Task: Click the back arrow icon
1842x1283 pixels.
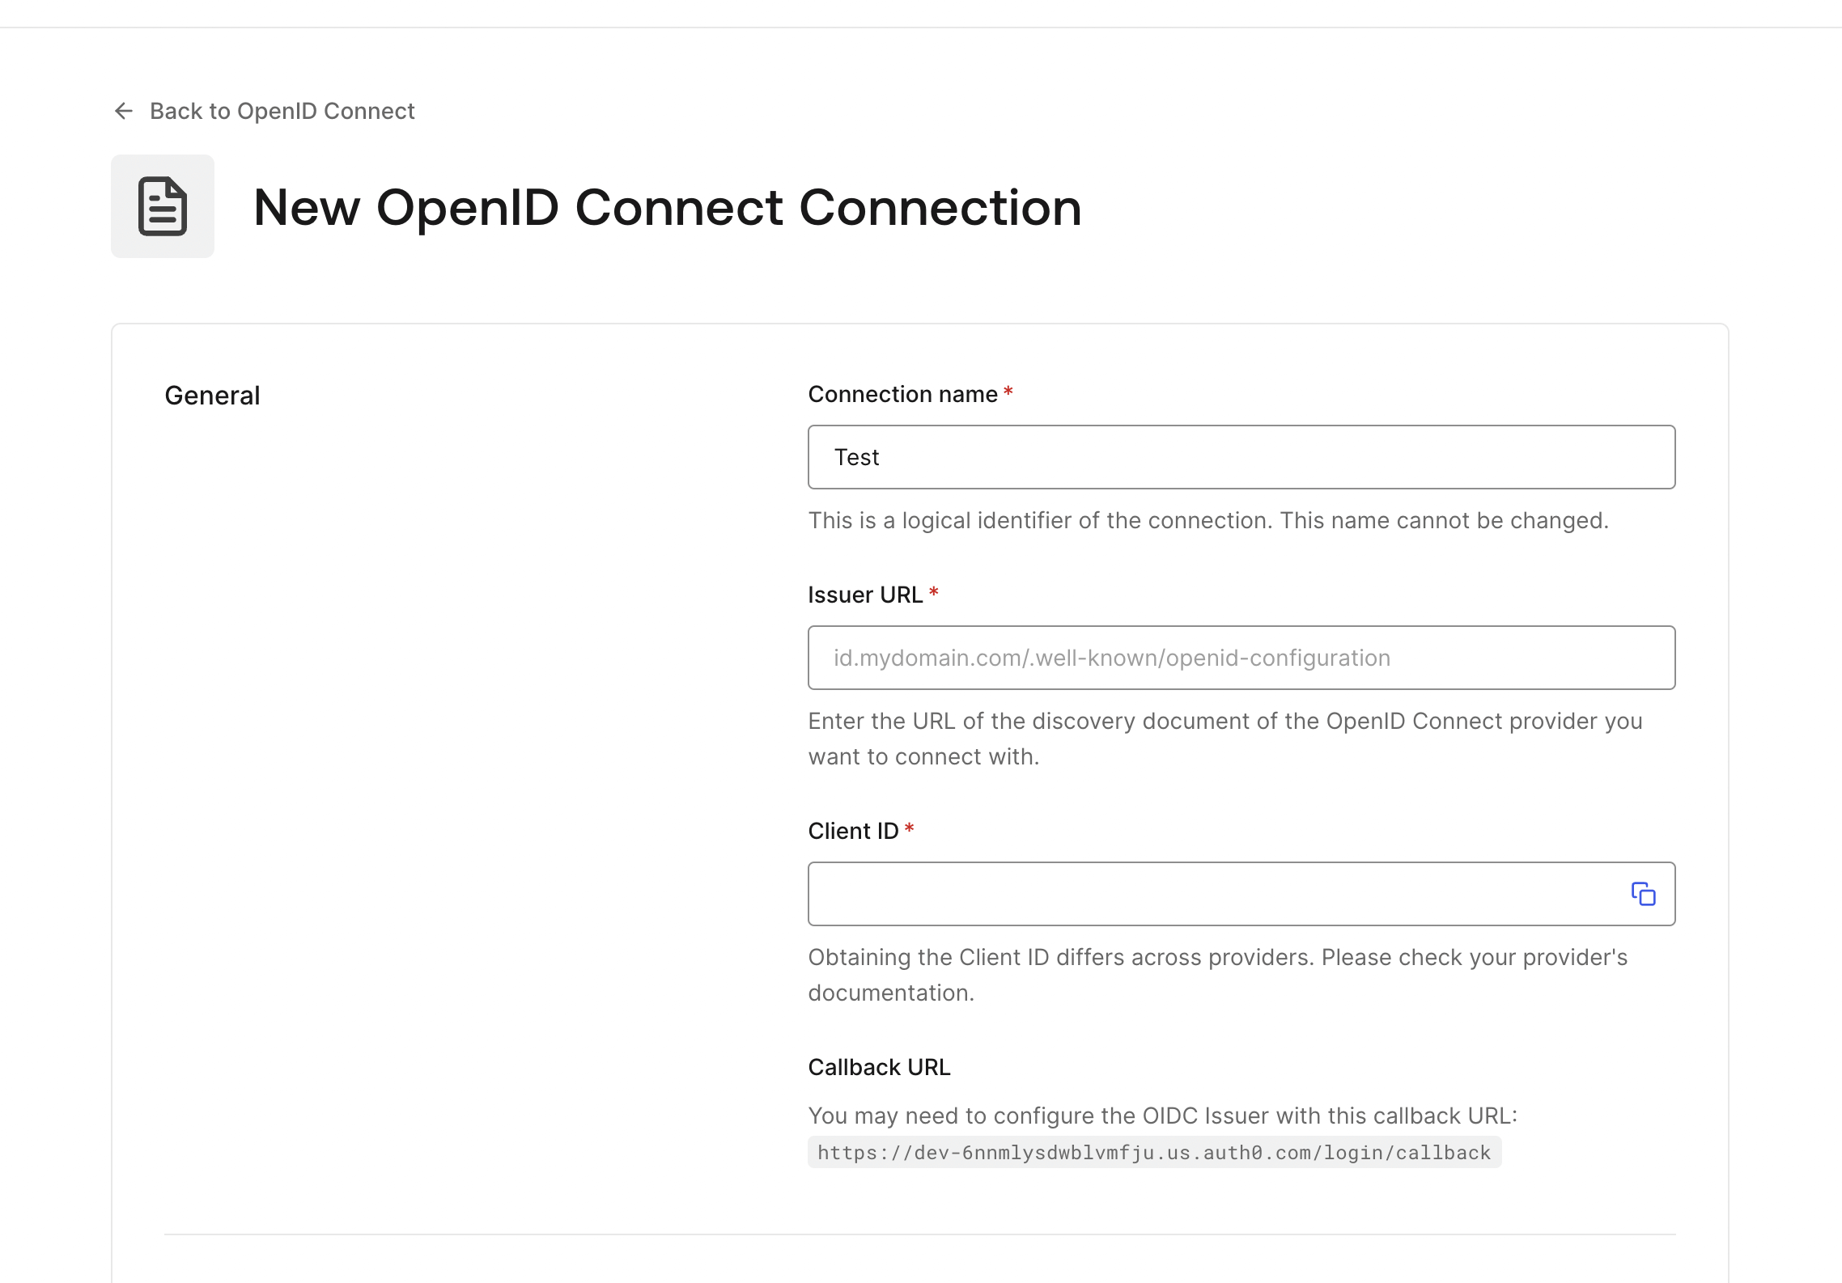Action: [x=124, y=111]
